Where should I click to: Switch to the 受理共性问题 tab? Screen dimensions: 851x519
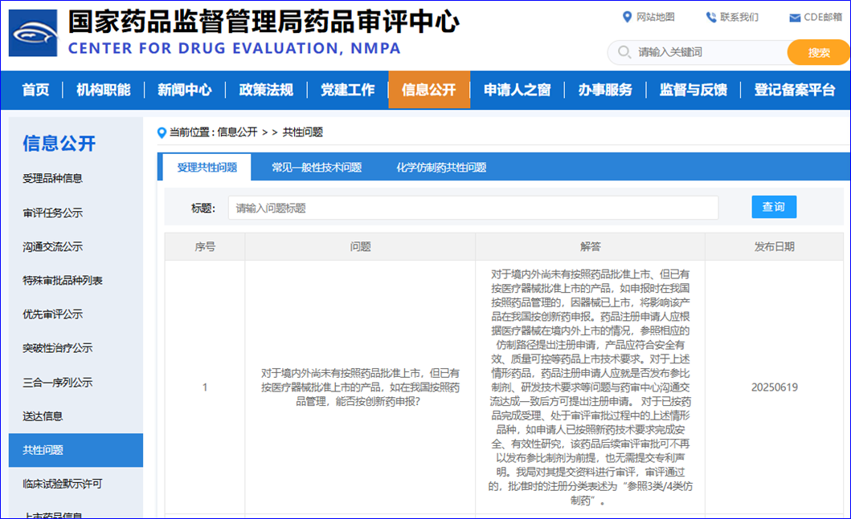tap(207, 168)
